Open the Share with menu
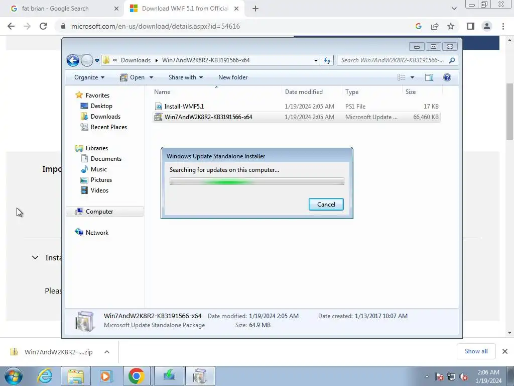The height and width of the screenshot is (386, 514). (x=186, y=77)
